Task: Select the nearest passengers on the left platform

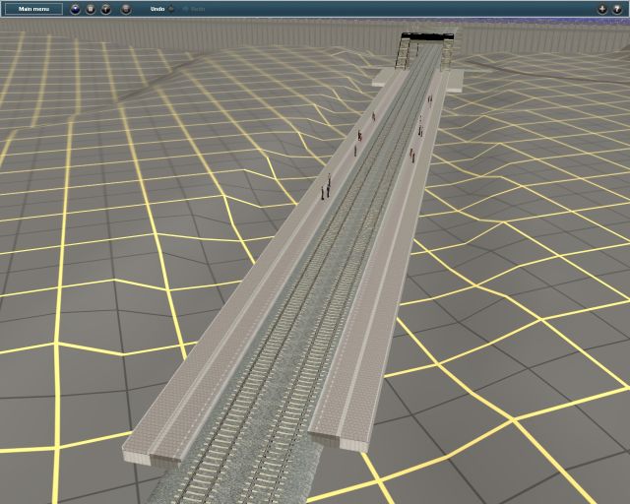Action: 325,187
